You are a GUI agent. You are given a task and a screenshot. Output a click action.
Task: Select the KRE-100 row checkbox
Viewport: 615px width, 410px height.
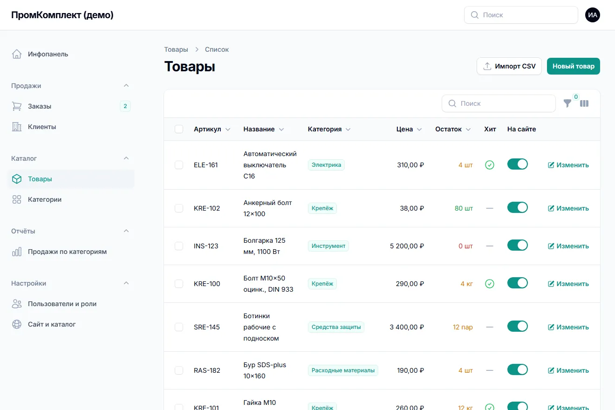[179, 284]
